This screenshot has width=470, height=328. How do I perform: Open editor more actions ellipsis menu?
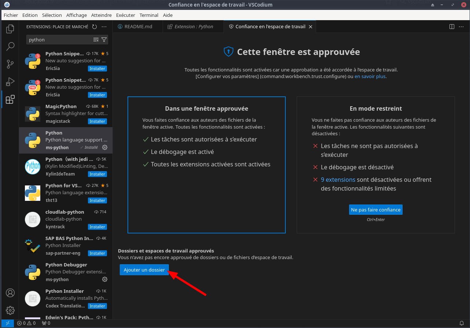pos(461,27)
